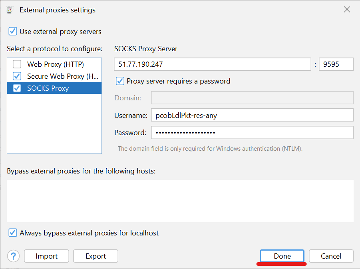Enable the Web Proxy (HTTP) checkbox
Viewport: 360px width, 269px height.
click(x=17, y=64)
